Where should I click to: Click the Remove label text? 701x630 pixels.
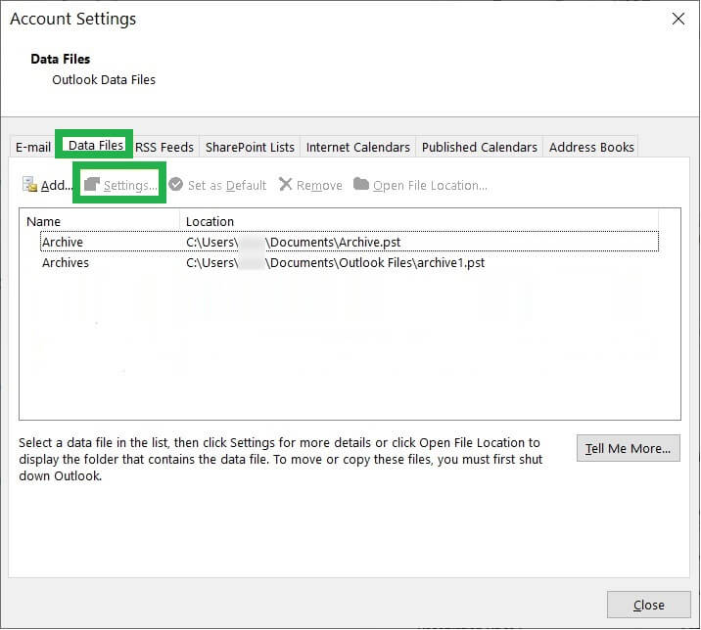tap(319, 186)
